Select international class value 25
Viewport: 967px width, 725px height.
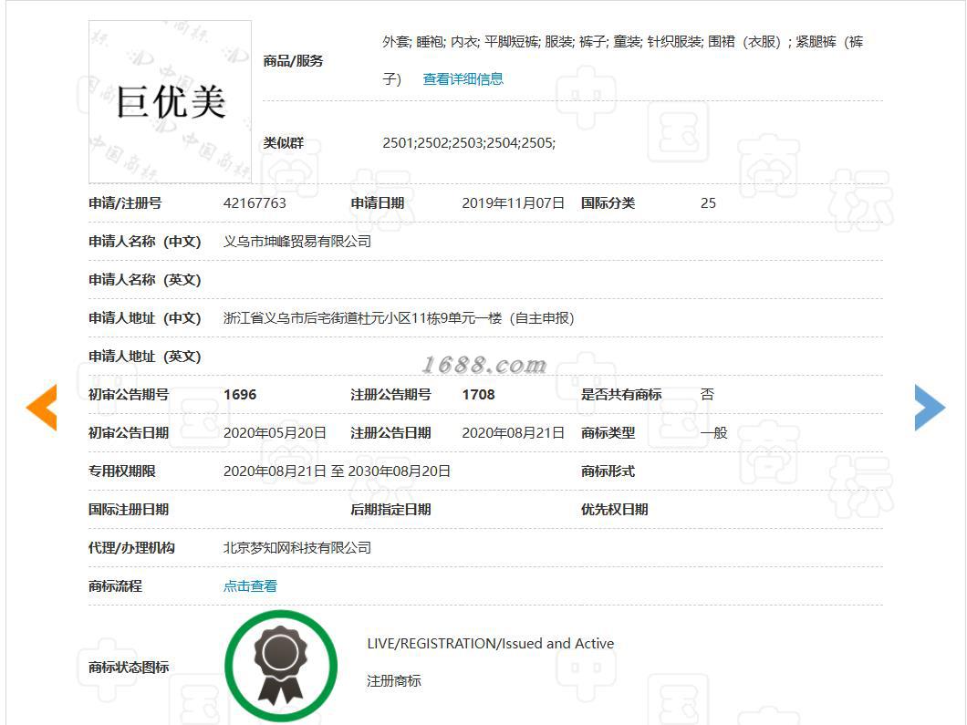(708, 203)
